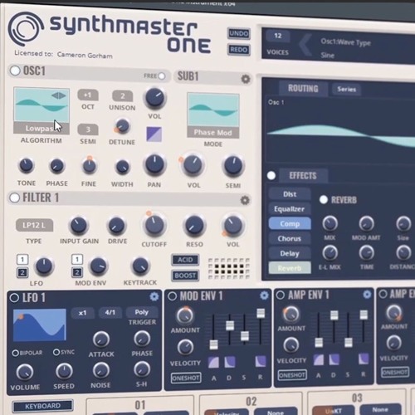The height and width of the screenshot is (415, 415).
Task: Open OSC1 Lowpass algorithm selector
Action: click(x=41, y=128)
